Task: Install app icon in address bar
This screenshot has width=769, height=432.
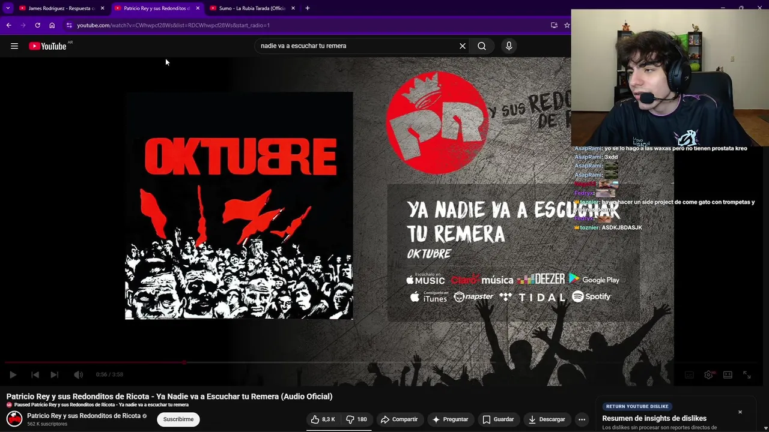Action: pos(554,25)
